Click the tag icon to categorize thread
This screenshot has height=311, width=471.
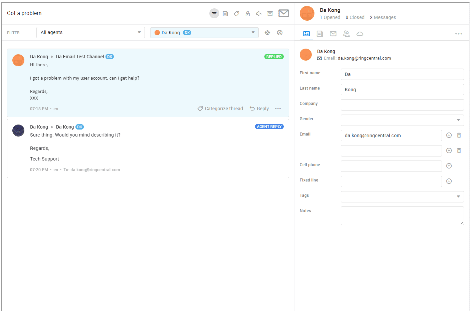pos(236,14)
